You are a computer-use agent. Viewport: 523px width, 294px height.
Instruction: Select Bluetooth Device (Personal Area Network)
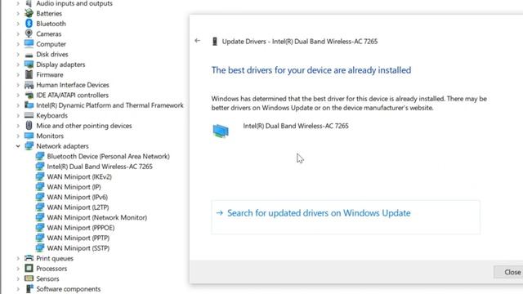pos(108,156)
